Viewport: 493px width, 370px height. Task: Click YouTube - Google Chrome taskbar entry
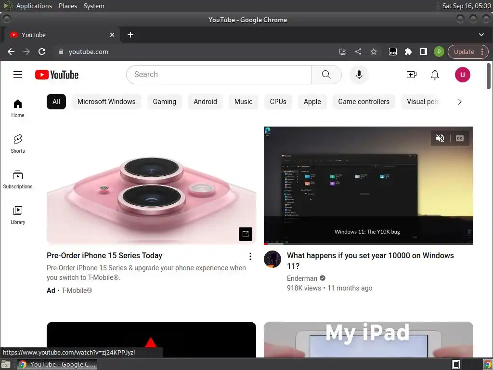point(57,364)
